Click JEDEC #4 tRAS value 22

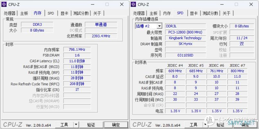pyautogui.click(x=175, y=94)
